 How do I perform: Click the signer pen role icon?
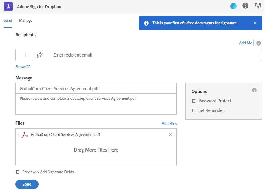[40, 55]
